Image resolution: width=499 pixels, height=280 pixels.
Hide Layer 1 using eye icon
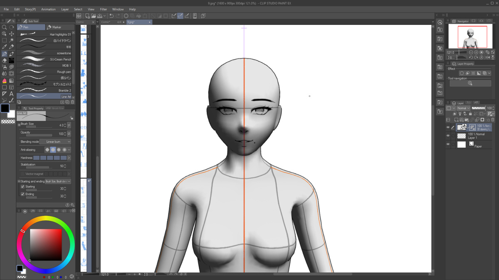448,136
